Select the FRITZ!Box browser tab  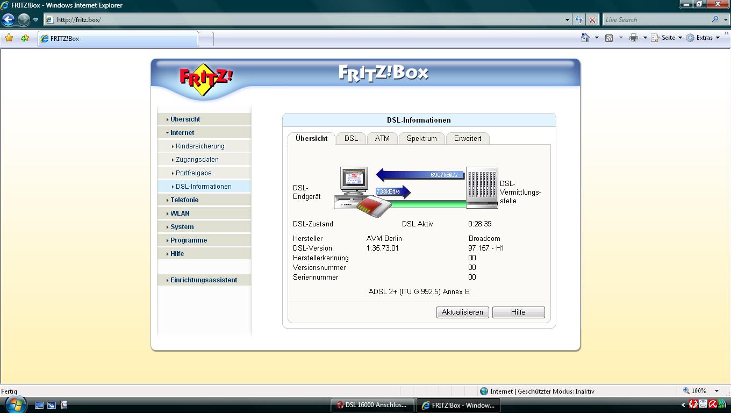tap(118, 39)
